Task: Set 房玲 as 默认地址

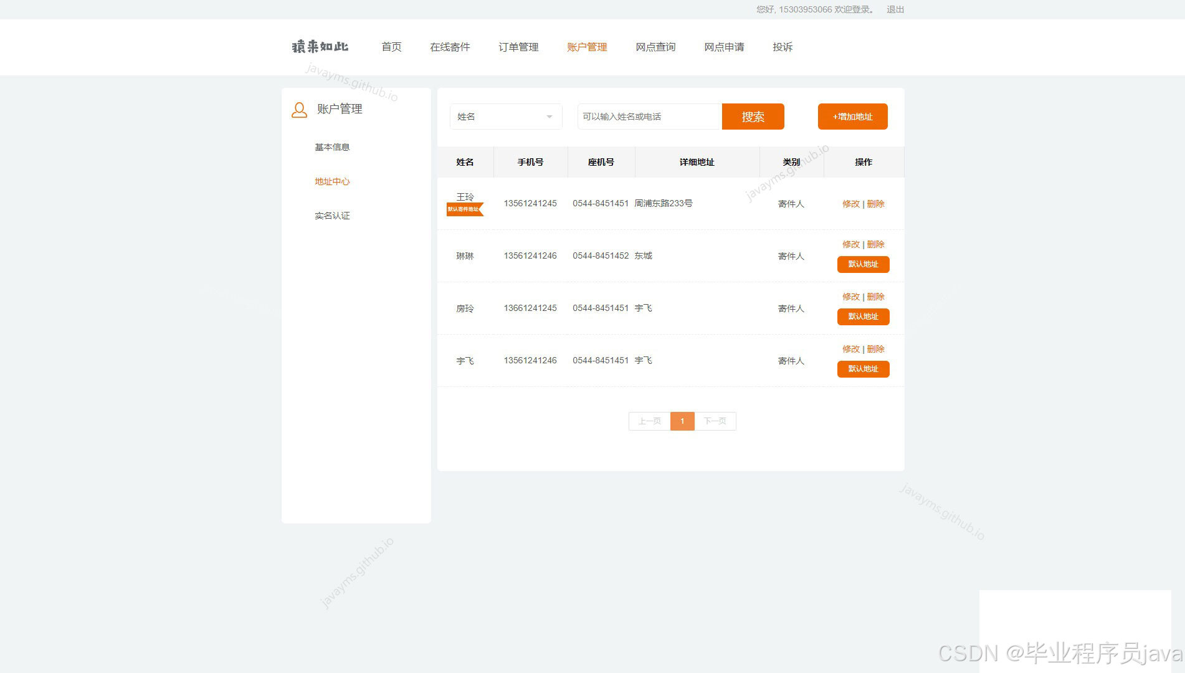Action: click(863, 317)
